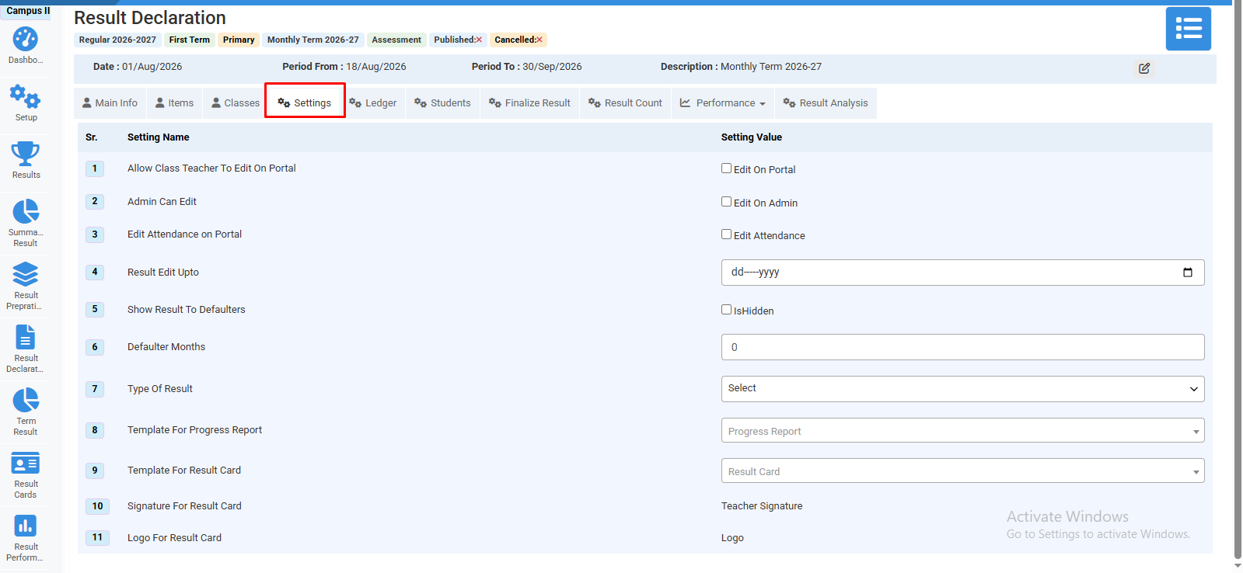Screen dimensions: 1243x573
Task: Open the Result Card template dropdown
Action: pyautogui.click(x=962, y=471)
